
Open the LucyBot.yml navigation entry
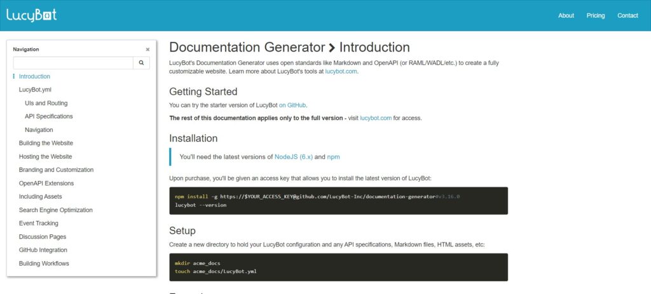(36, 90)
